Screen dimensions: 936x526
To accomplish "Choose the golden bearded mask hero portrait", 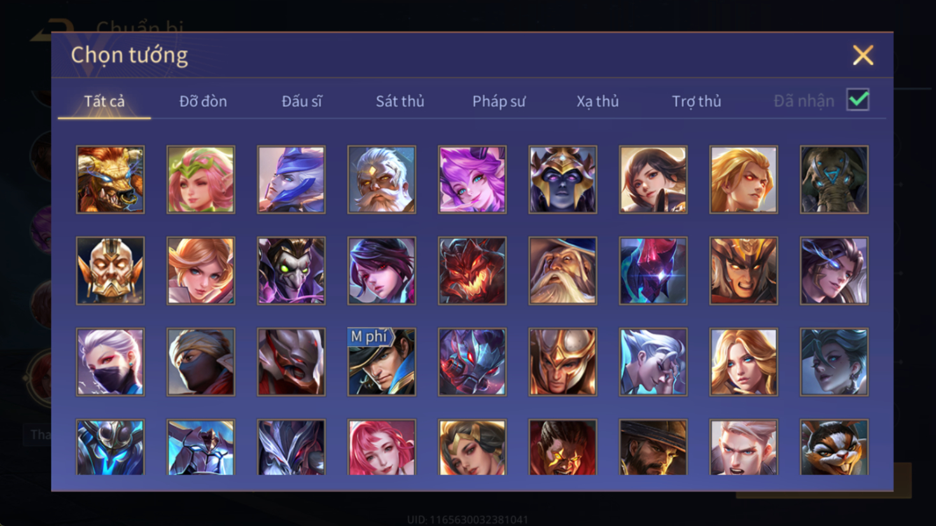I will point(110,271).
